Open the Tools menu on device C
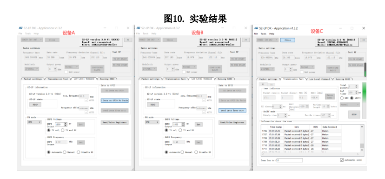Screen dimensions: 385x179 tap(264, 33)
